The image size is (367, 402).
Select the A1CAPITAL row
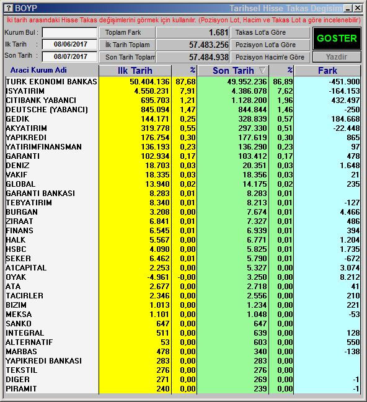183,268
